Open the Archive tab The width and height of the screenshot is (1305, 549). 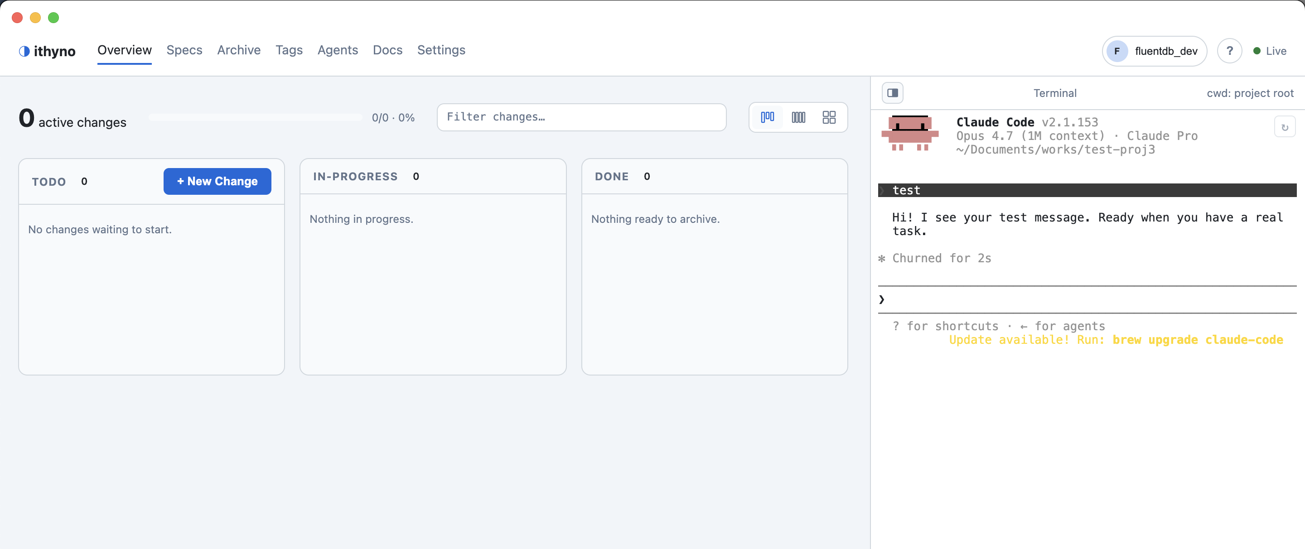pos(239,50)
